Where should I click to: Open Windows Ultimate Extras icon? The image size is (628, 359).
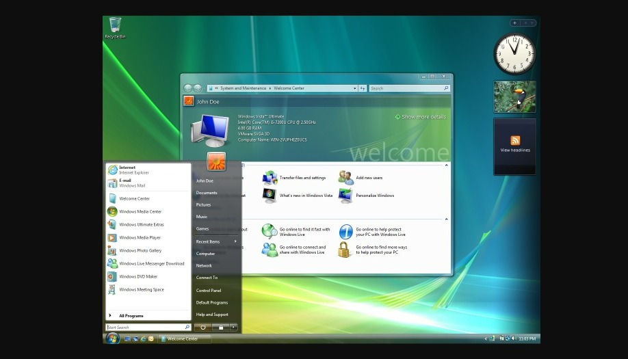tap(112, 224)
